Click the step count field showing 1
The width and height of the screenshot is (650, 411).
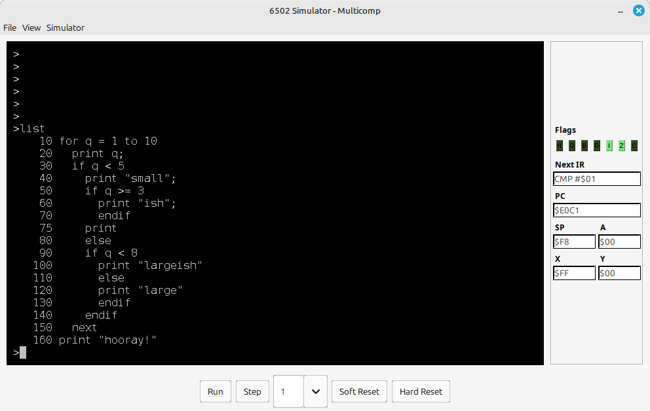coord(288,391)
